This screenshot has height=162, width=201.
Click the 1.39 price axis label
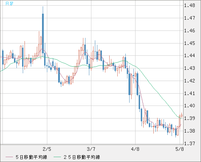click(x=189, y=118)
